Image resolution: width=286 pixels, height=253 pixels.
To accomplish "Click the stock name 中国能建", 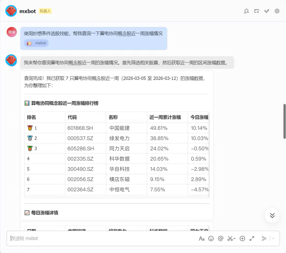I will 119,128.
